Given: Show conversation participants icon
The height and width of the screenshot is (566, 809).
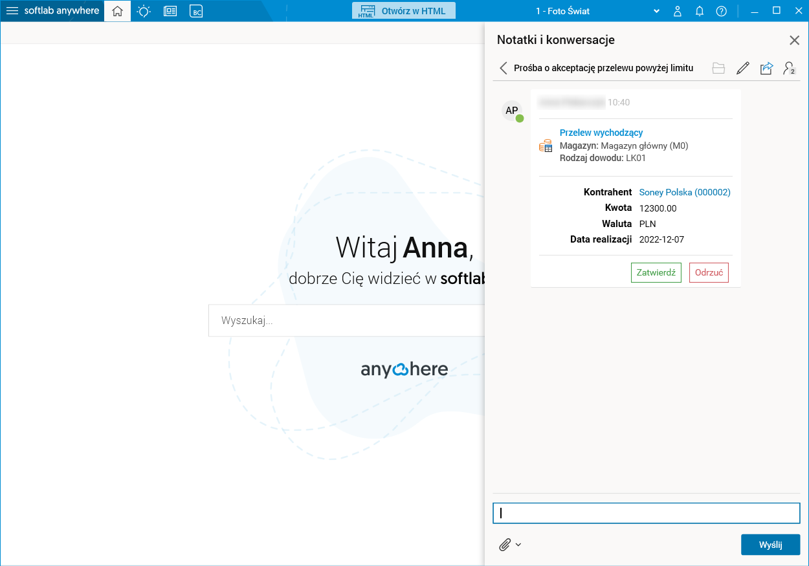Looking at the screenshot, I should point(789,68).
